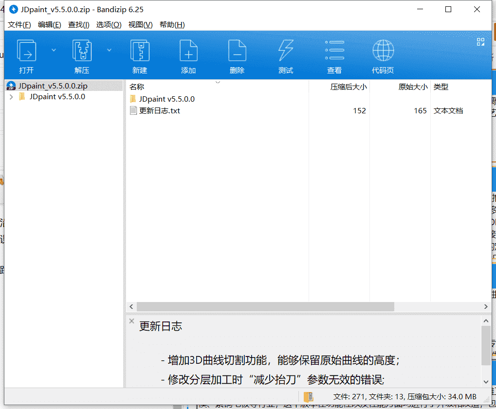Sort by 类型 column header
496x409 pixels.
441,87
